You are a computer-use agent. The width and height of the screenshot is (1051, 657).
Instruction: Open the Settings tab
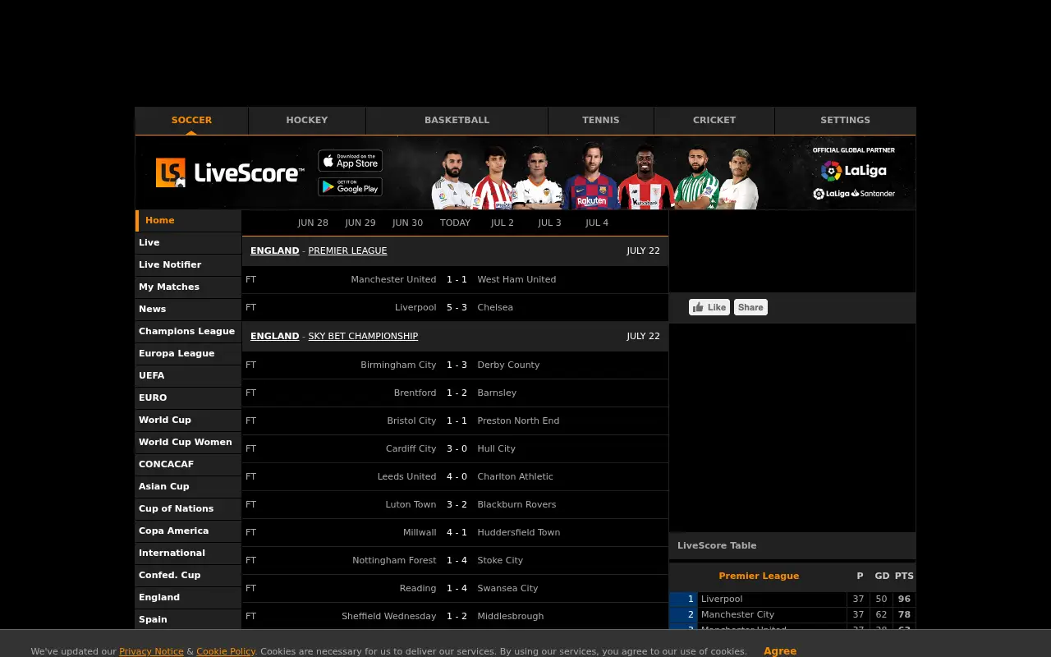[x=845, y=120]
